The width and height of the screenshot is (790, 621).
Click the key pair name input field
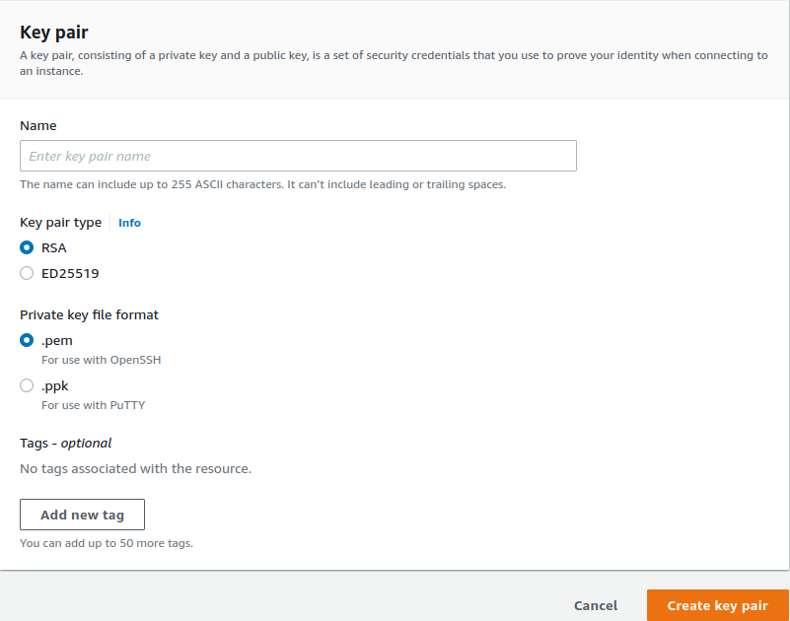coord(296,155)
